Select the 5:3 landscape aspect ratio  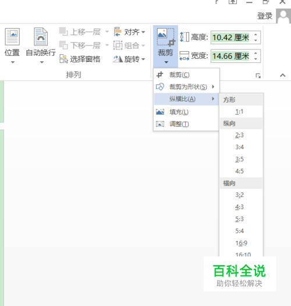click(241, 219)
